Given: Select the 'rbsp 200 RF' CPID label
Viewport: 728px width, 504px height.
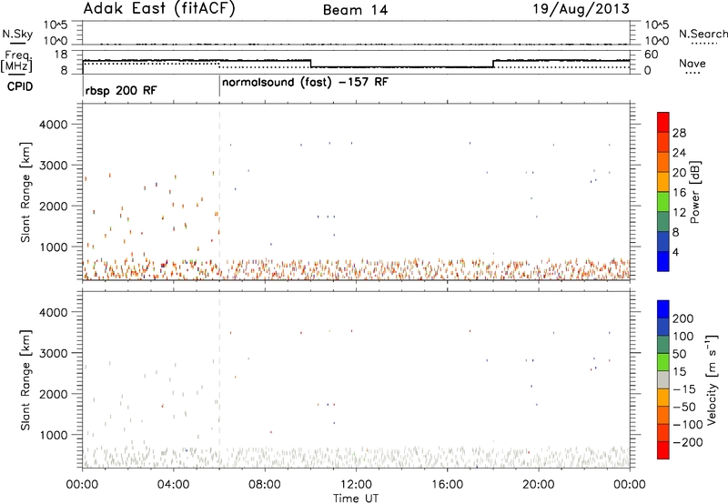Looking at the screenshot, I should pos(121,90).
